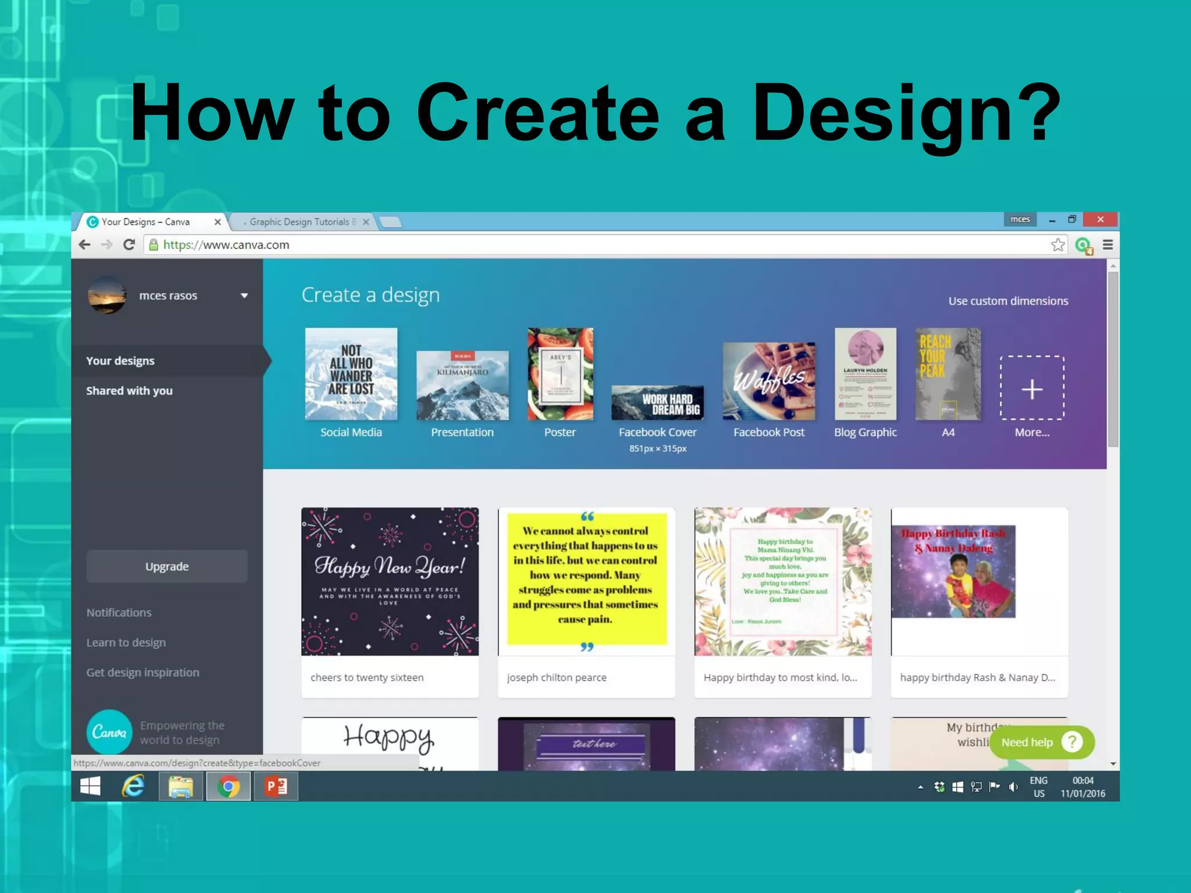Open the Happy handwritten design thumbnail
The width and height of the screenshot is (1191, 893).
pyautogui.click(x=390, y=744)
